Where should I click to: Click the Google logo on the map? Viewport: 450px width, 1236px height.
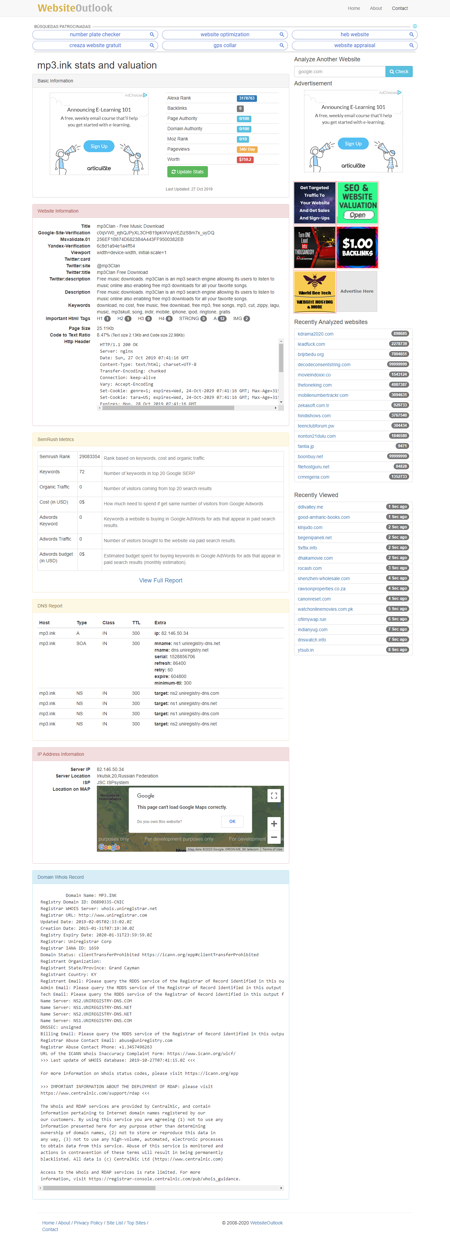pos(109,847)
